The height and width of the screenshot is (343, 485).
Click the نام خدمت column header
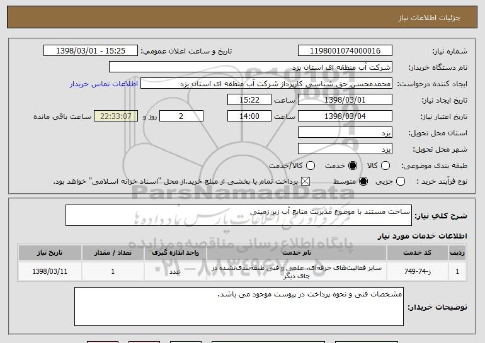[297, 253]
